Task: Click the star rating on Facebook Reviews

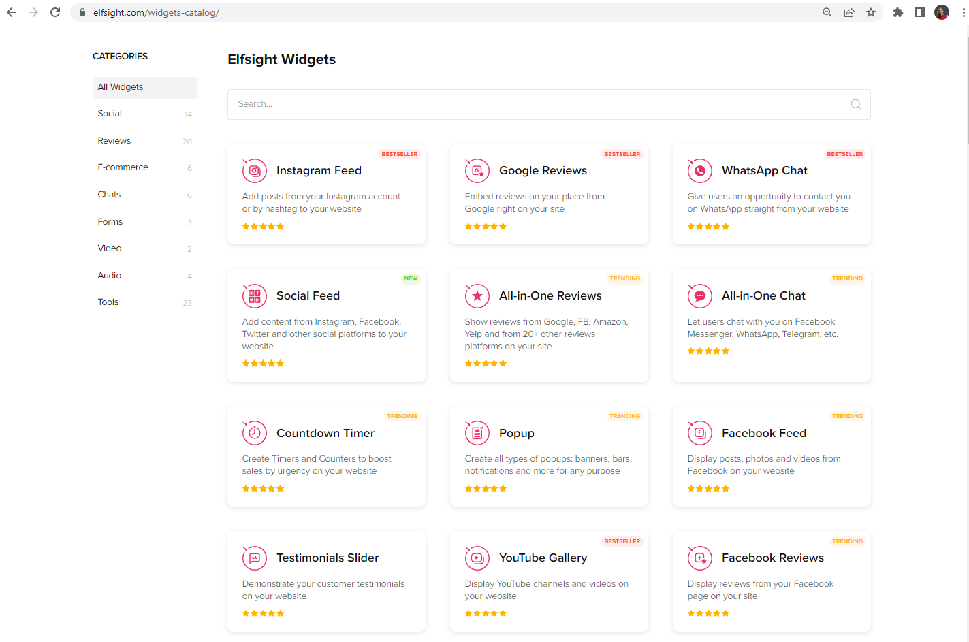Action: tap(708, 614)
